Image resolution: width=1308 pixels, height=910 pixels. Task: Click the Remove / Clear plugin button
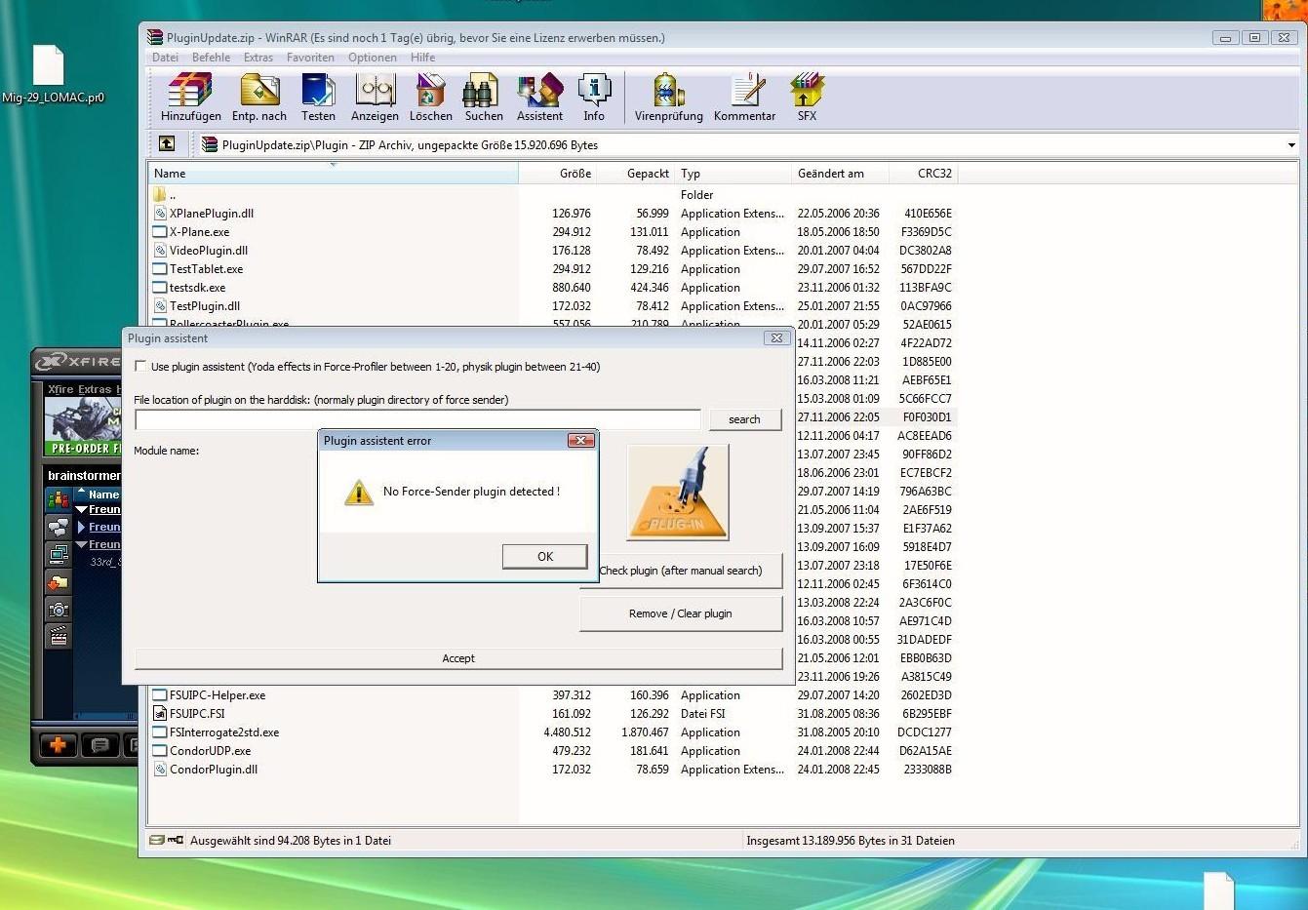681,613
